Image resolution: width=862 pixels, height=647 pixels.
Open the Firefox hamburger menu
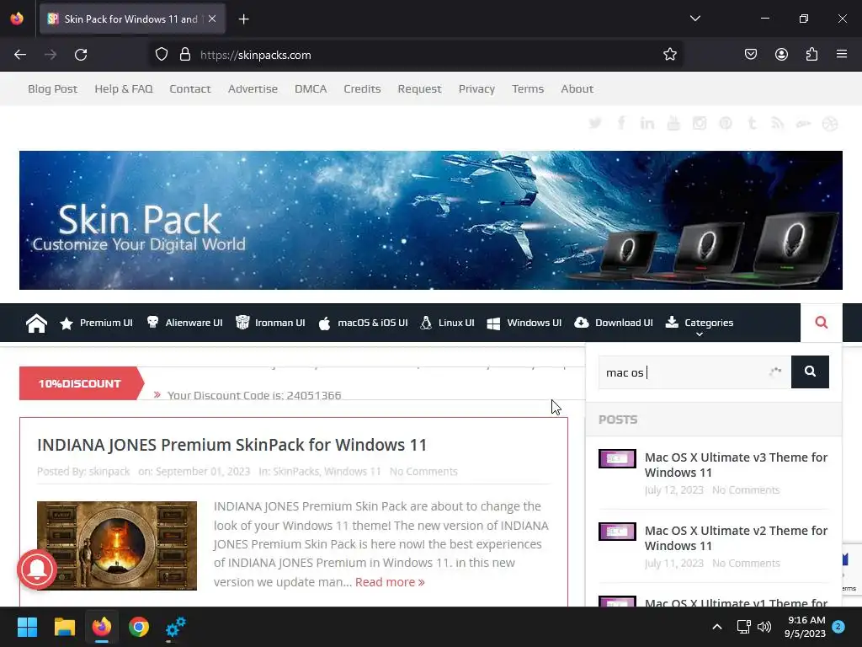pyautogui.click(x=842, y=55)
